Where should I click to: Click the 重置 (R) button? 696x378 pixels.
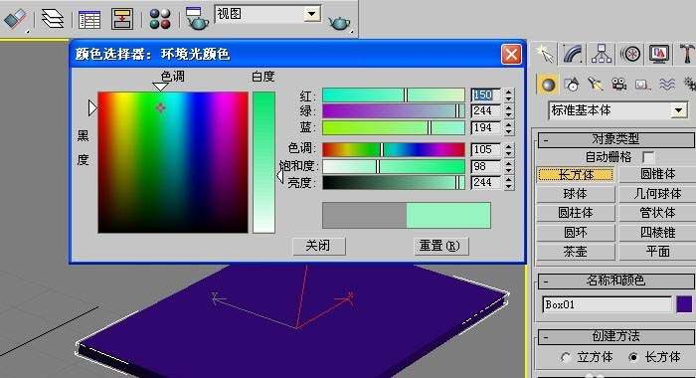point(440,246)
